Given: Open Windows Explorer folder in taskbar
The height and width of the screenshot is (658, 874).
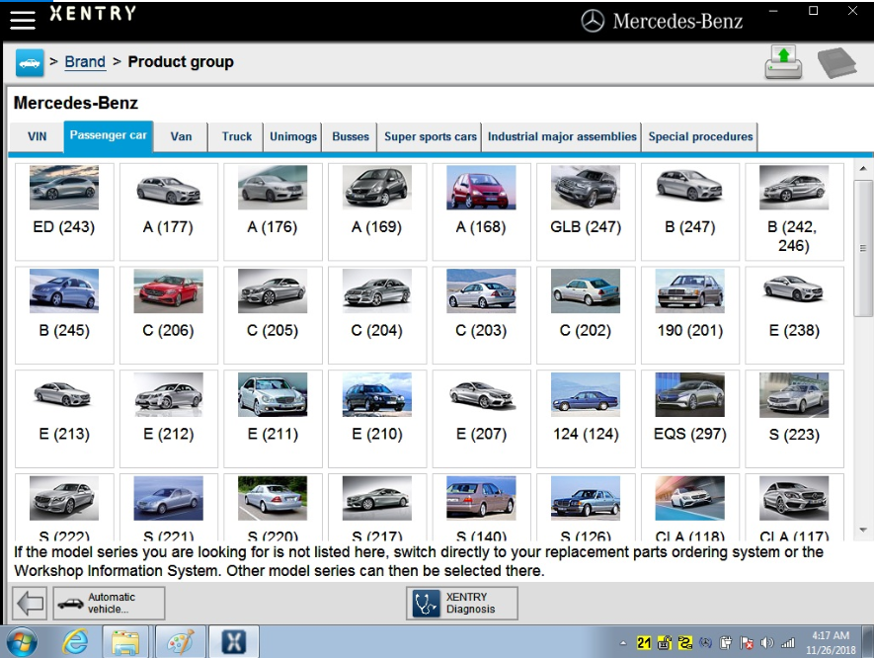Looking at the screenshot, I should tap(125, 642).
